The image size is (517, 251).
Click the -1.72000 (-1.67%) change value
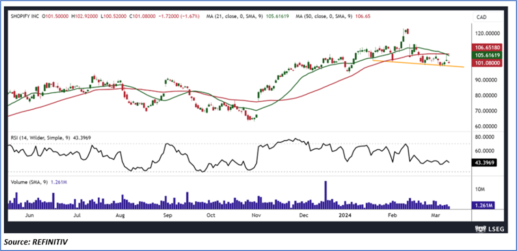point(180,16)
